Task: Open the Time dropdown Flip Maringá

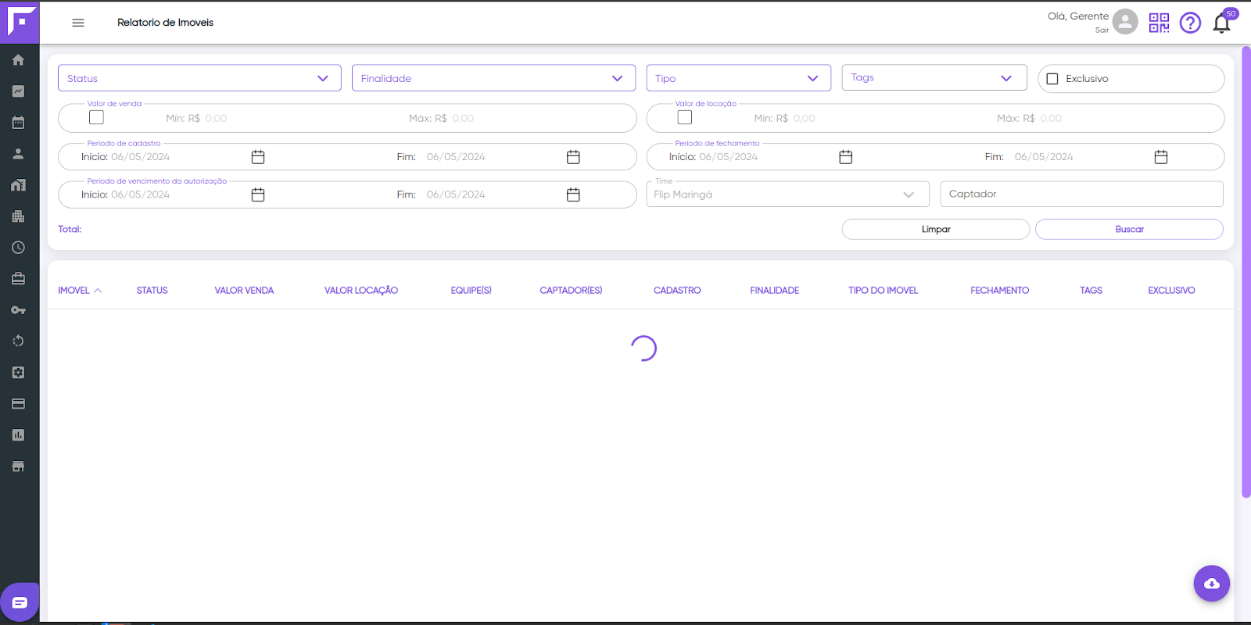Action: [x=787, y=195]
